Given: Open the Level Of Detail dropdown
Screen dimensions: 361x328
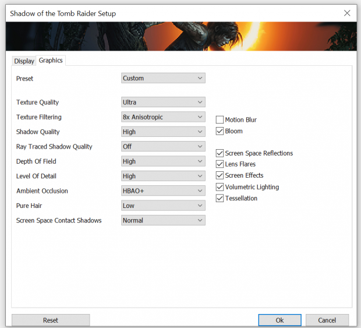Looking at the screenshot, I should [x=163, y=176].
